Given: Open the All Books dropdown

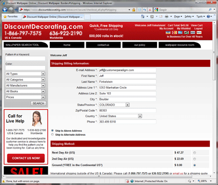Looking at the screenshot, I should click(25, 91).
